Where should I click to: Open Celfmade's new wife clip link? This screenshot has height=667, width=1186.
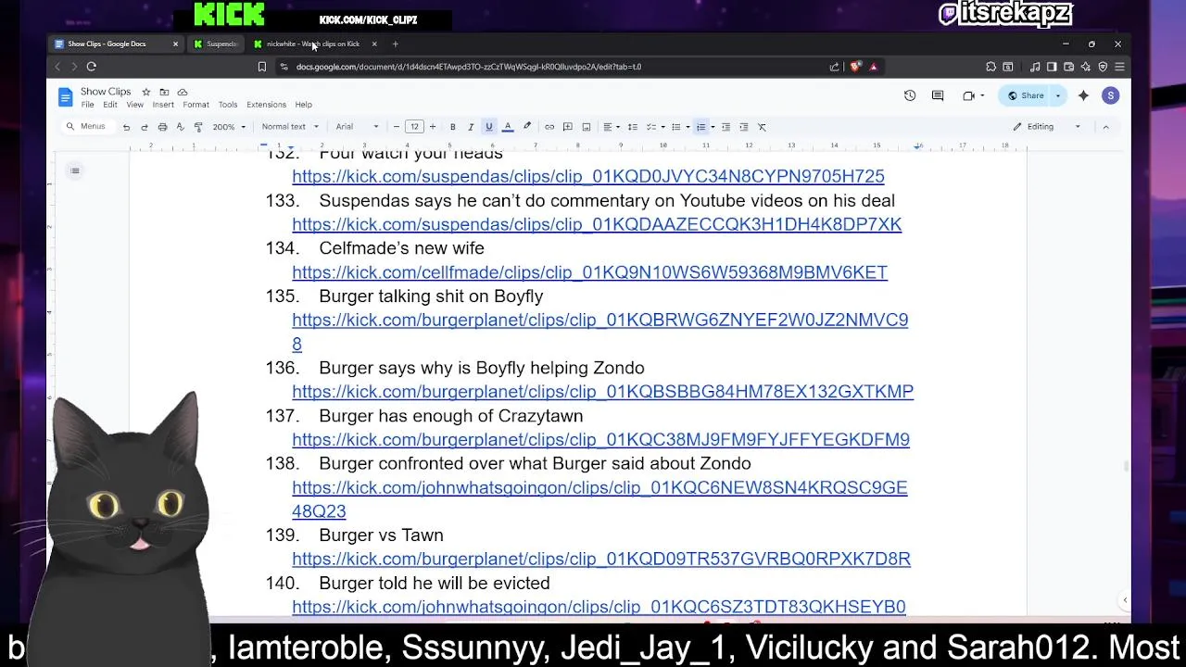pyautogui.click(x=589, y=272)
